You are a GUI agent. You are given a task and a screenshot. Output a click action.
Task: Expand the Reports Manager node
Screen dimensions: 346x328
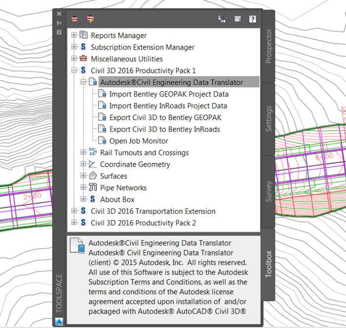pyautogui.click(x=74, y=35)
